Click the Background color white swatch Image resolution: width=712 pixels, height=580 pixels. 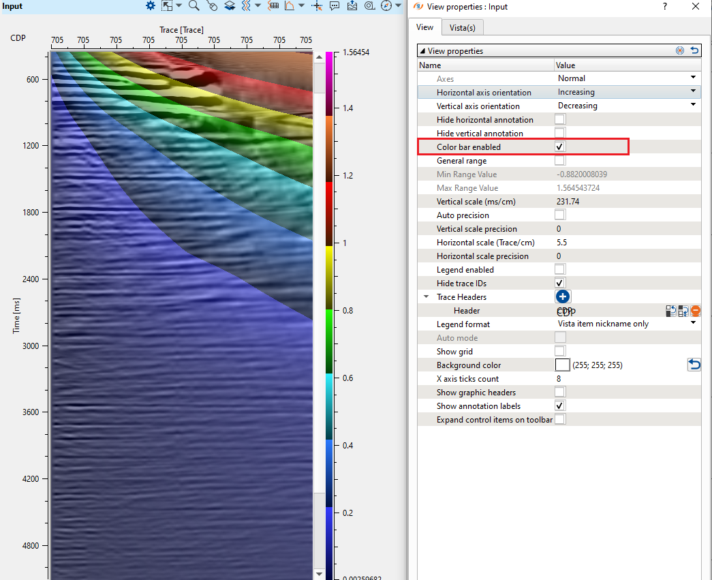click(x=563, y=365)
